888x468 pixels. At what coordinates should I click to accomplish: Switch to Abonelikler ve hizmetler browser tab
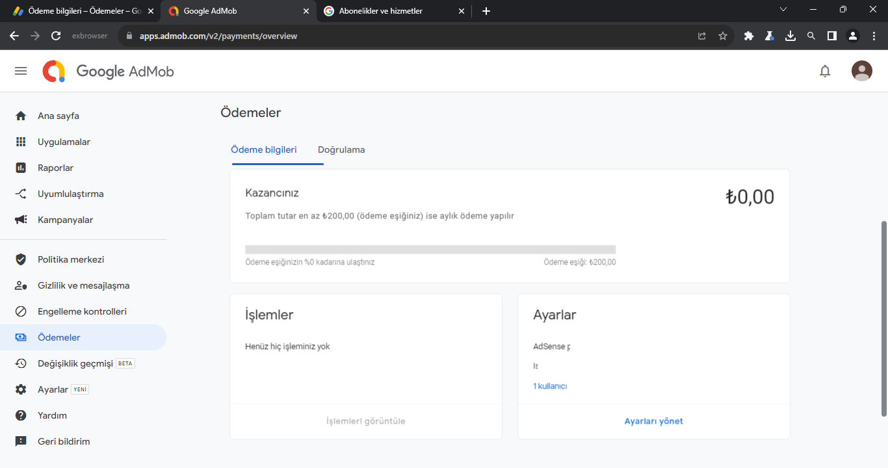[x=394, y=11]
